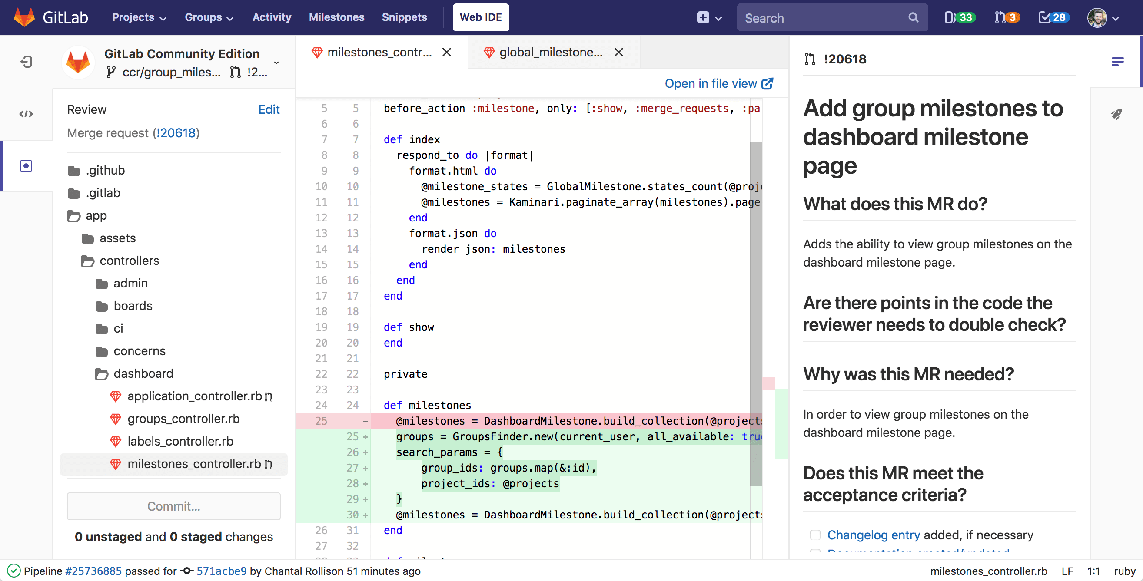Click Edit next to Review section
The width and height of the screenshot is (1143, 581).
[x=268, y=109]
